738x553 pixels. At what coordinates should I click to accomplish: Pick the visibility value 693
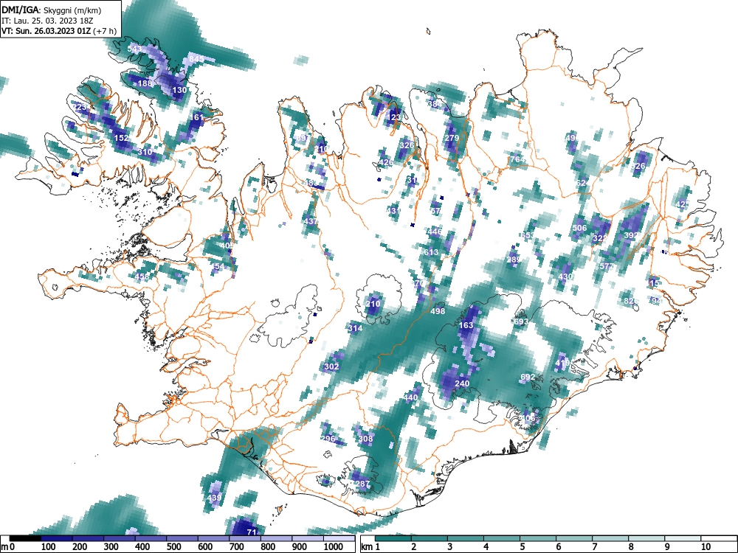pos(520,321)
